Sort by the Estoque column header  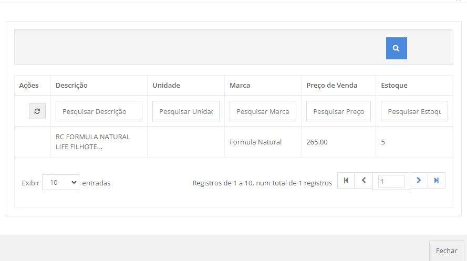[x=394, y=86]
